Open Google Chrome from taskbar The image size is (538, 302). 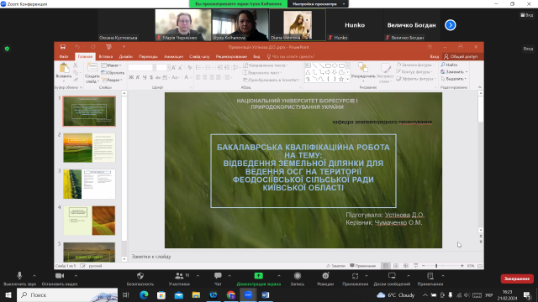231,294
